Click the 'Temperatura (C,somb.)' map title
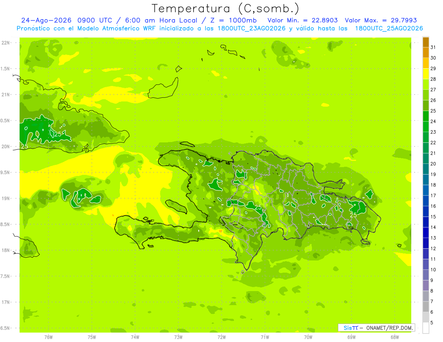 226,8
